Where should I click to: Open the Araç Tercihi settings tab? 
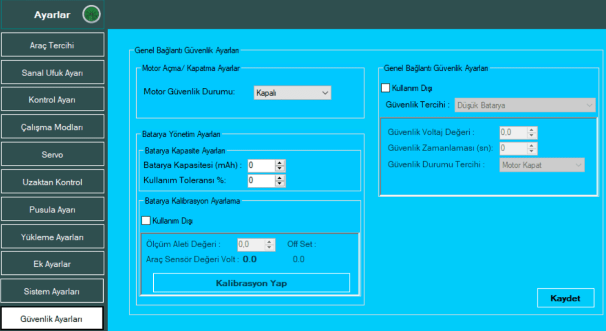click(53, 45)
